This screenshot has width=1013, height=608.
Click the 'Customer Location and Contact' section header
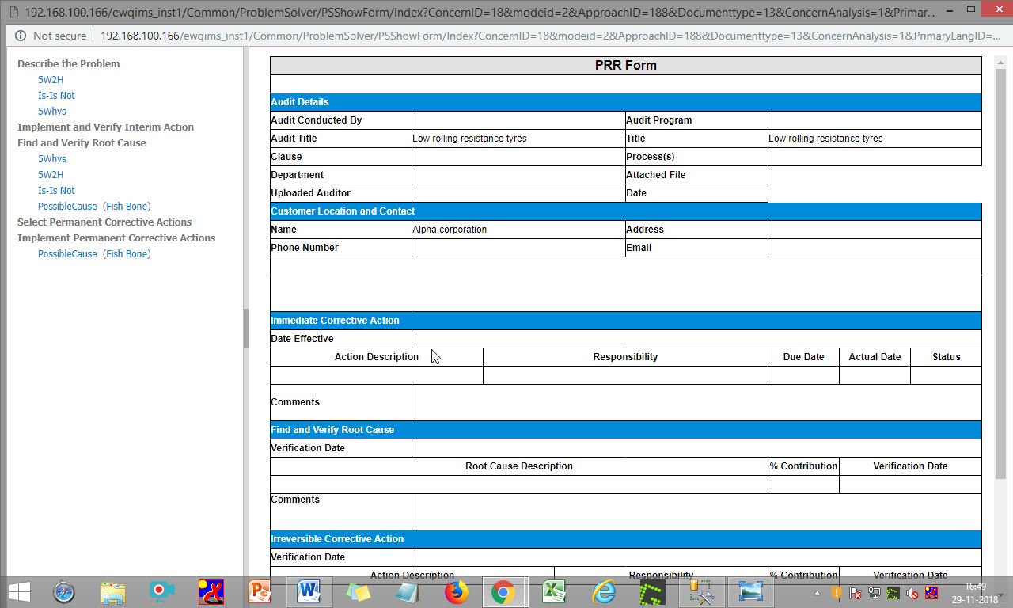(x=625, y=211)
